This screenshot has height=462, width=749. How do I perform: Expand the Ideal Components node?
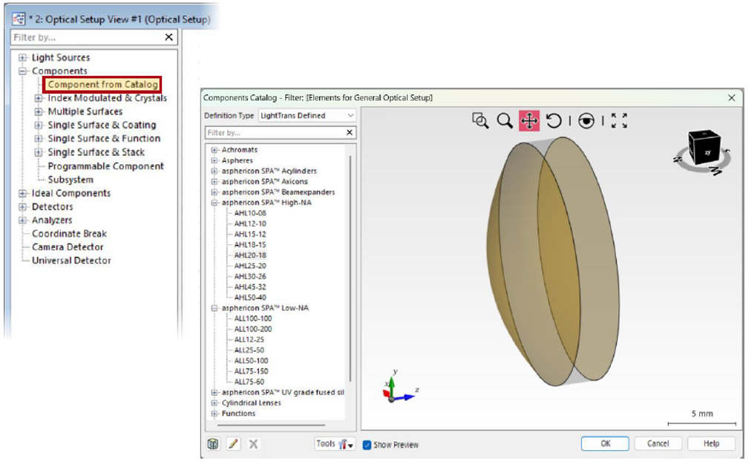(x=22, y=193)
